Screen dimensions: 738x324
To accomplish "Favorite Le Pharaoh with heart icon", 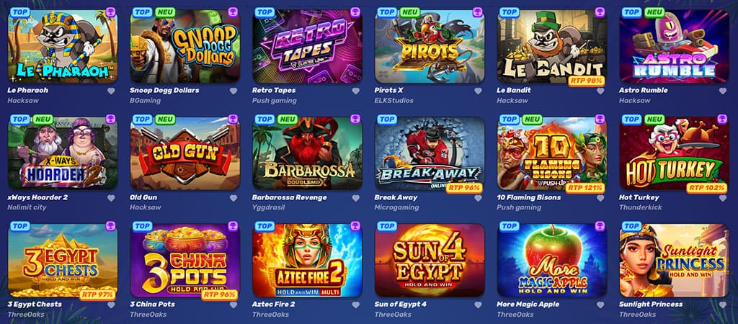I will pos(111,91).
